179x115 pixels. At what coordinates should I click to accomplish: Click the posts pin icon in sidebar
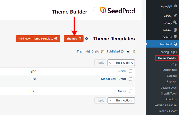[x=175, y=16]
